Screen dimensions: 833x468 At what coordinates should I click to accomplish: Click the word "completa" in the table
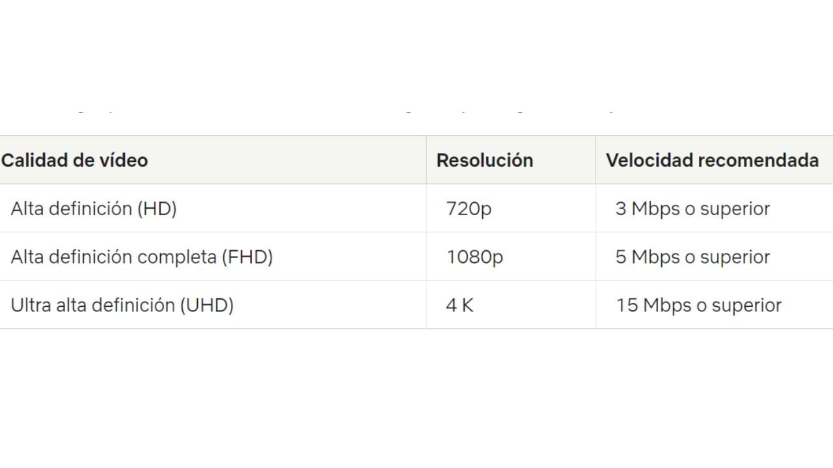tap(176, 257)
